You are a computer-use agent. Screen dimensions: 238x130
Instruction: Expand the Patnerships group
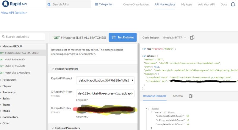1,80
